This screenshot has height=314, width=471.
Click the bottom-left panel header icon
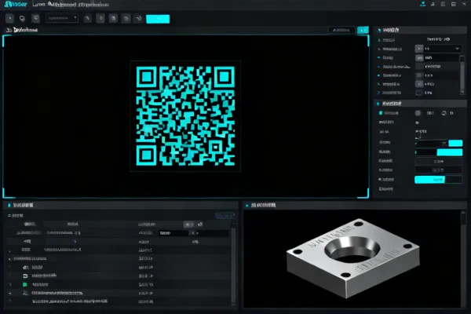tap(9, 205)
